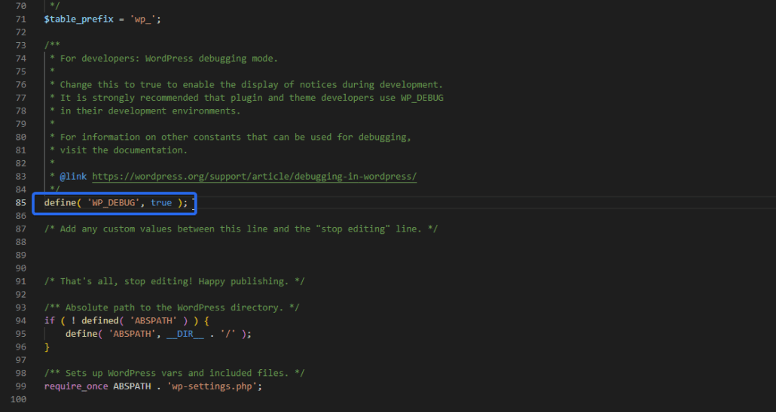
Task: Click the '/**' comment opener on line 73
Action: (x=52, y=45)
